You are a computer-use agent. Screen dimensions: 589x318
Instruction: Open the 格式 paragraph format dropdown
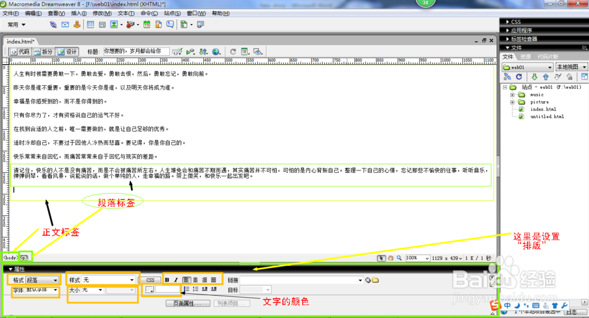(x=42, y=280)
